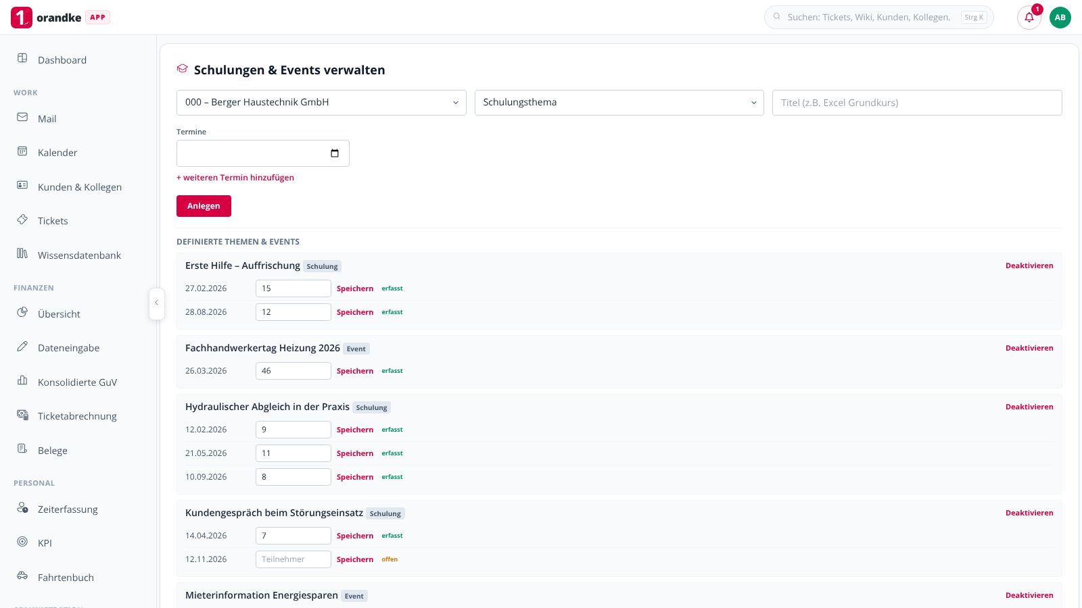Click participant count field for 21.05.2026
The width and height of the screenshot is (1082, 608).
293,453
